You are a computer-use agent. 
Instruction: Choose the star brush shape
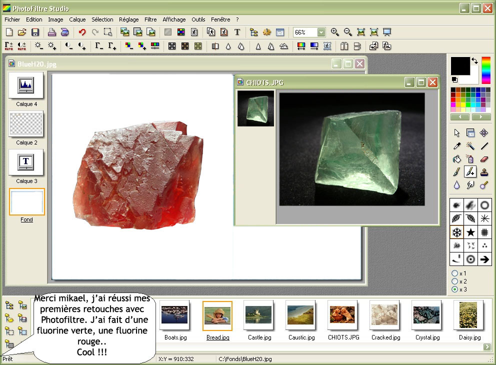coord(470,232)
